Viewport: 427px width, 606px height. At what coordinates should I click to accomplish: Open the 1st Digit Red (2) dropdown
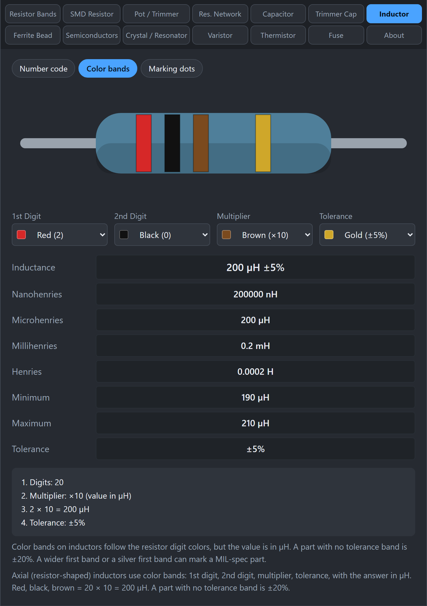tap(60, 235)
